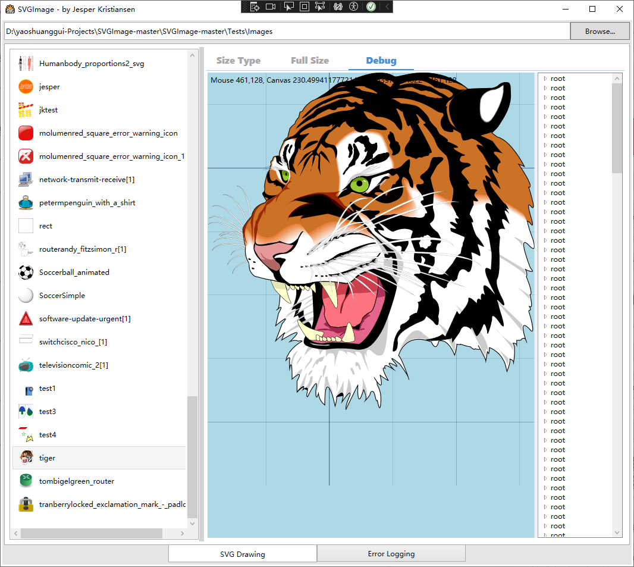
Task: Collapse the debug toolbar with the chevron
Action: click(x=387, y=7)
